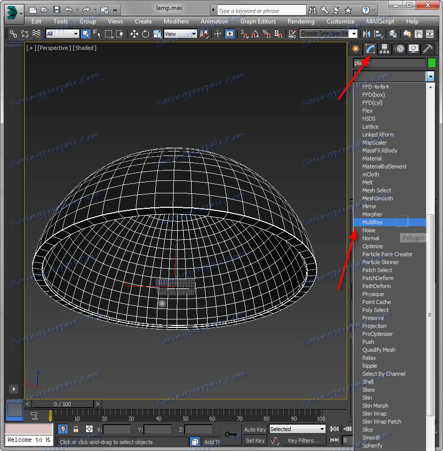Click the Select and Link chain icon
The height and width of the screenshot is (451, 443).
coord(13,34)
